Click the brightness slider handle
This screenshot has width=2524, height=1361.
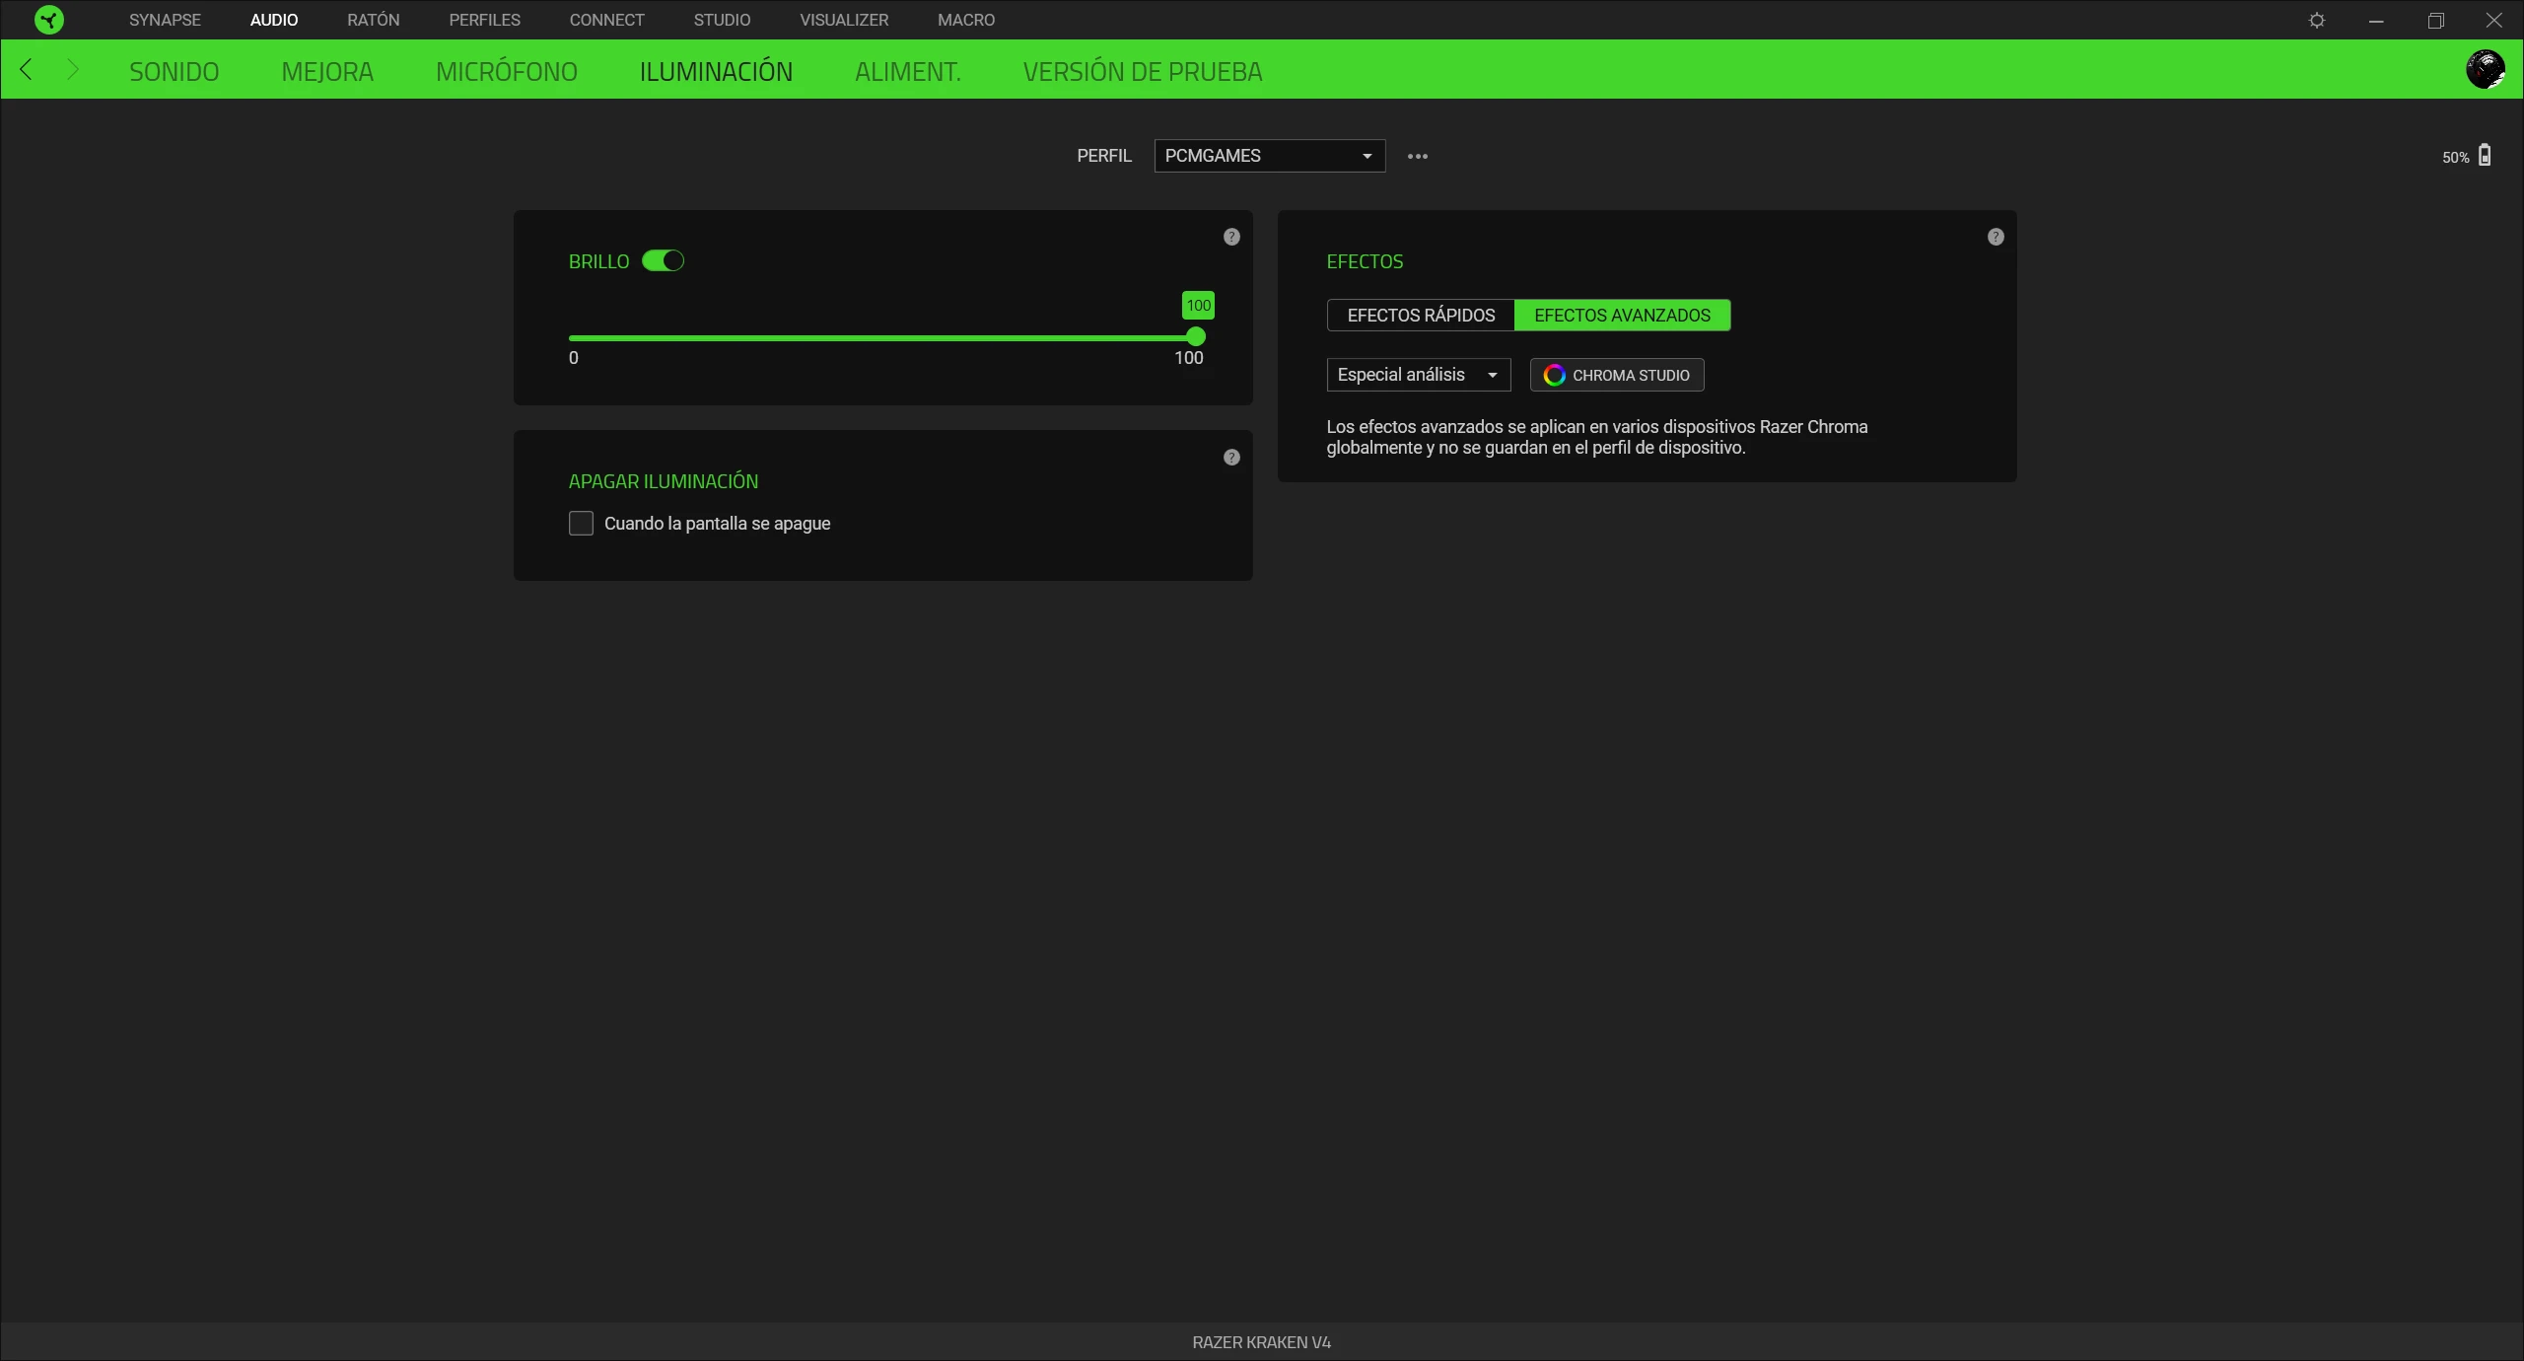point(1196,337)
